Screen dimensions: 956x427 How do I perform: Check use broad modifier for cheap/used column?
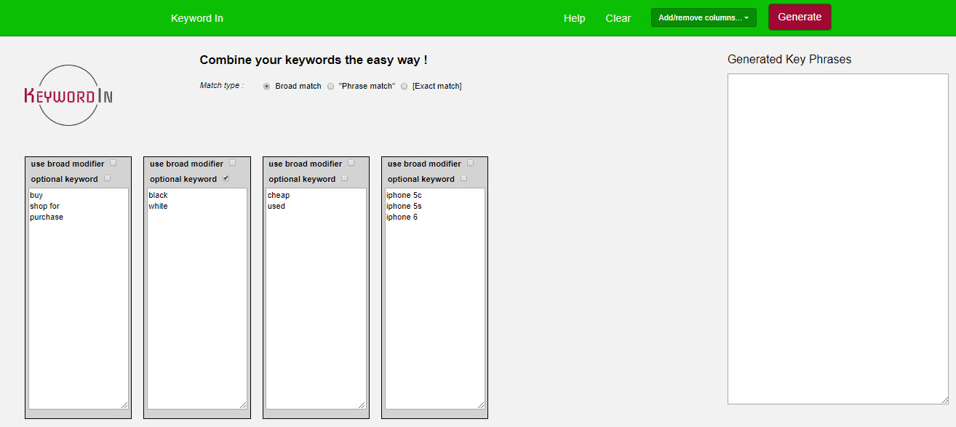pyautogui.click(x=351, y=163)
